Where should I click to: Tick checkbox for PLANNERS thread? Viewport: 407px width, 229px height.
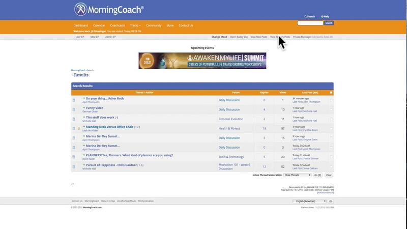[331, 157]
